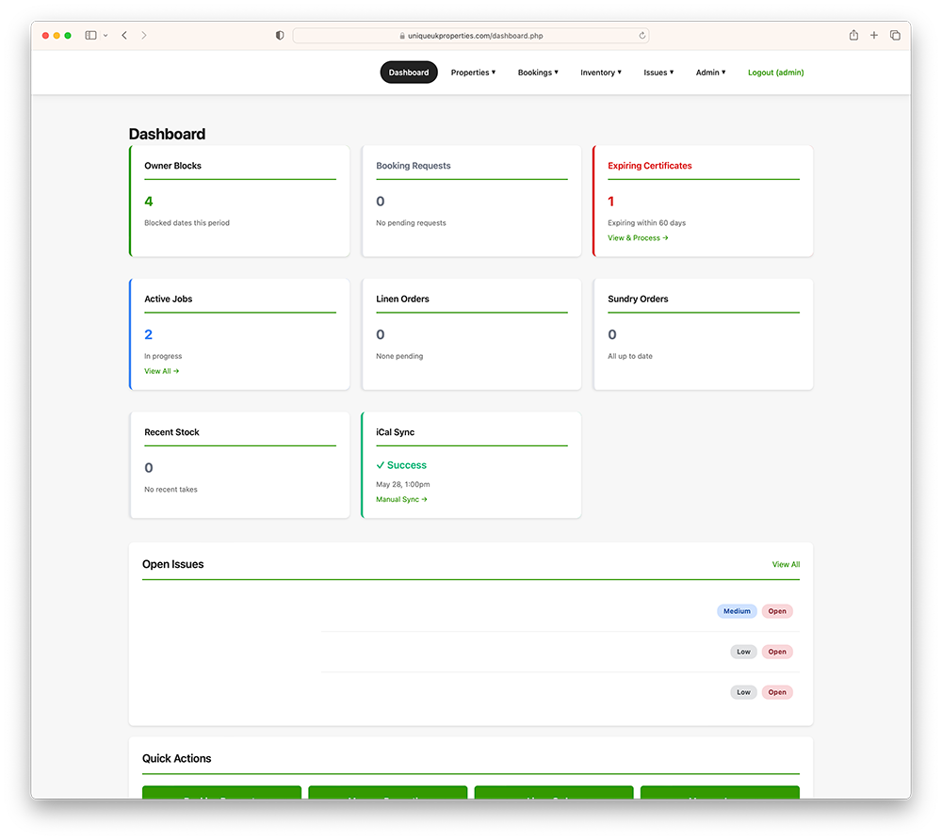This screenshot has width=942, height=840.
Task: Click the Booking Requests card title
Action: click(x=414, y=166)
